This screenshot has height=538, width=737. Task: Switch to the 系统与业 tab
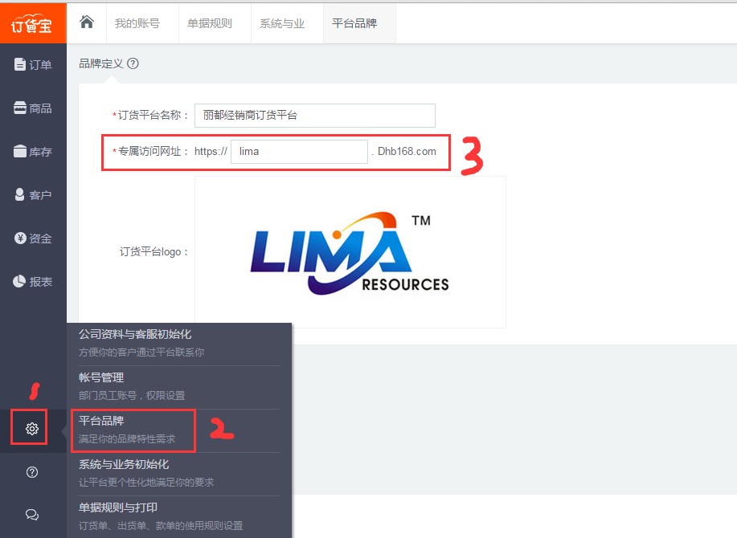(x=281, y=23)
